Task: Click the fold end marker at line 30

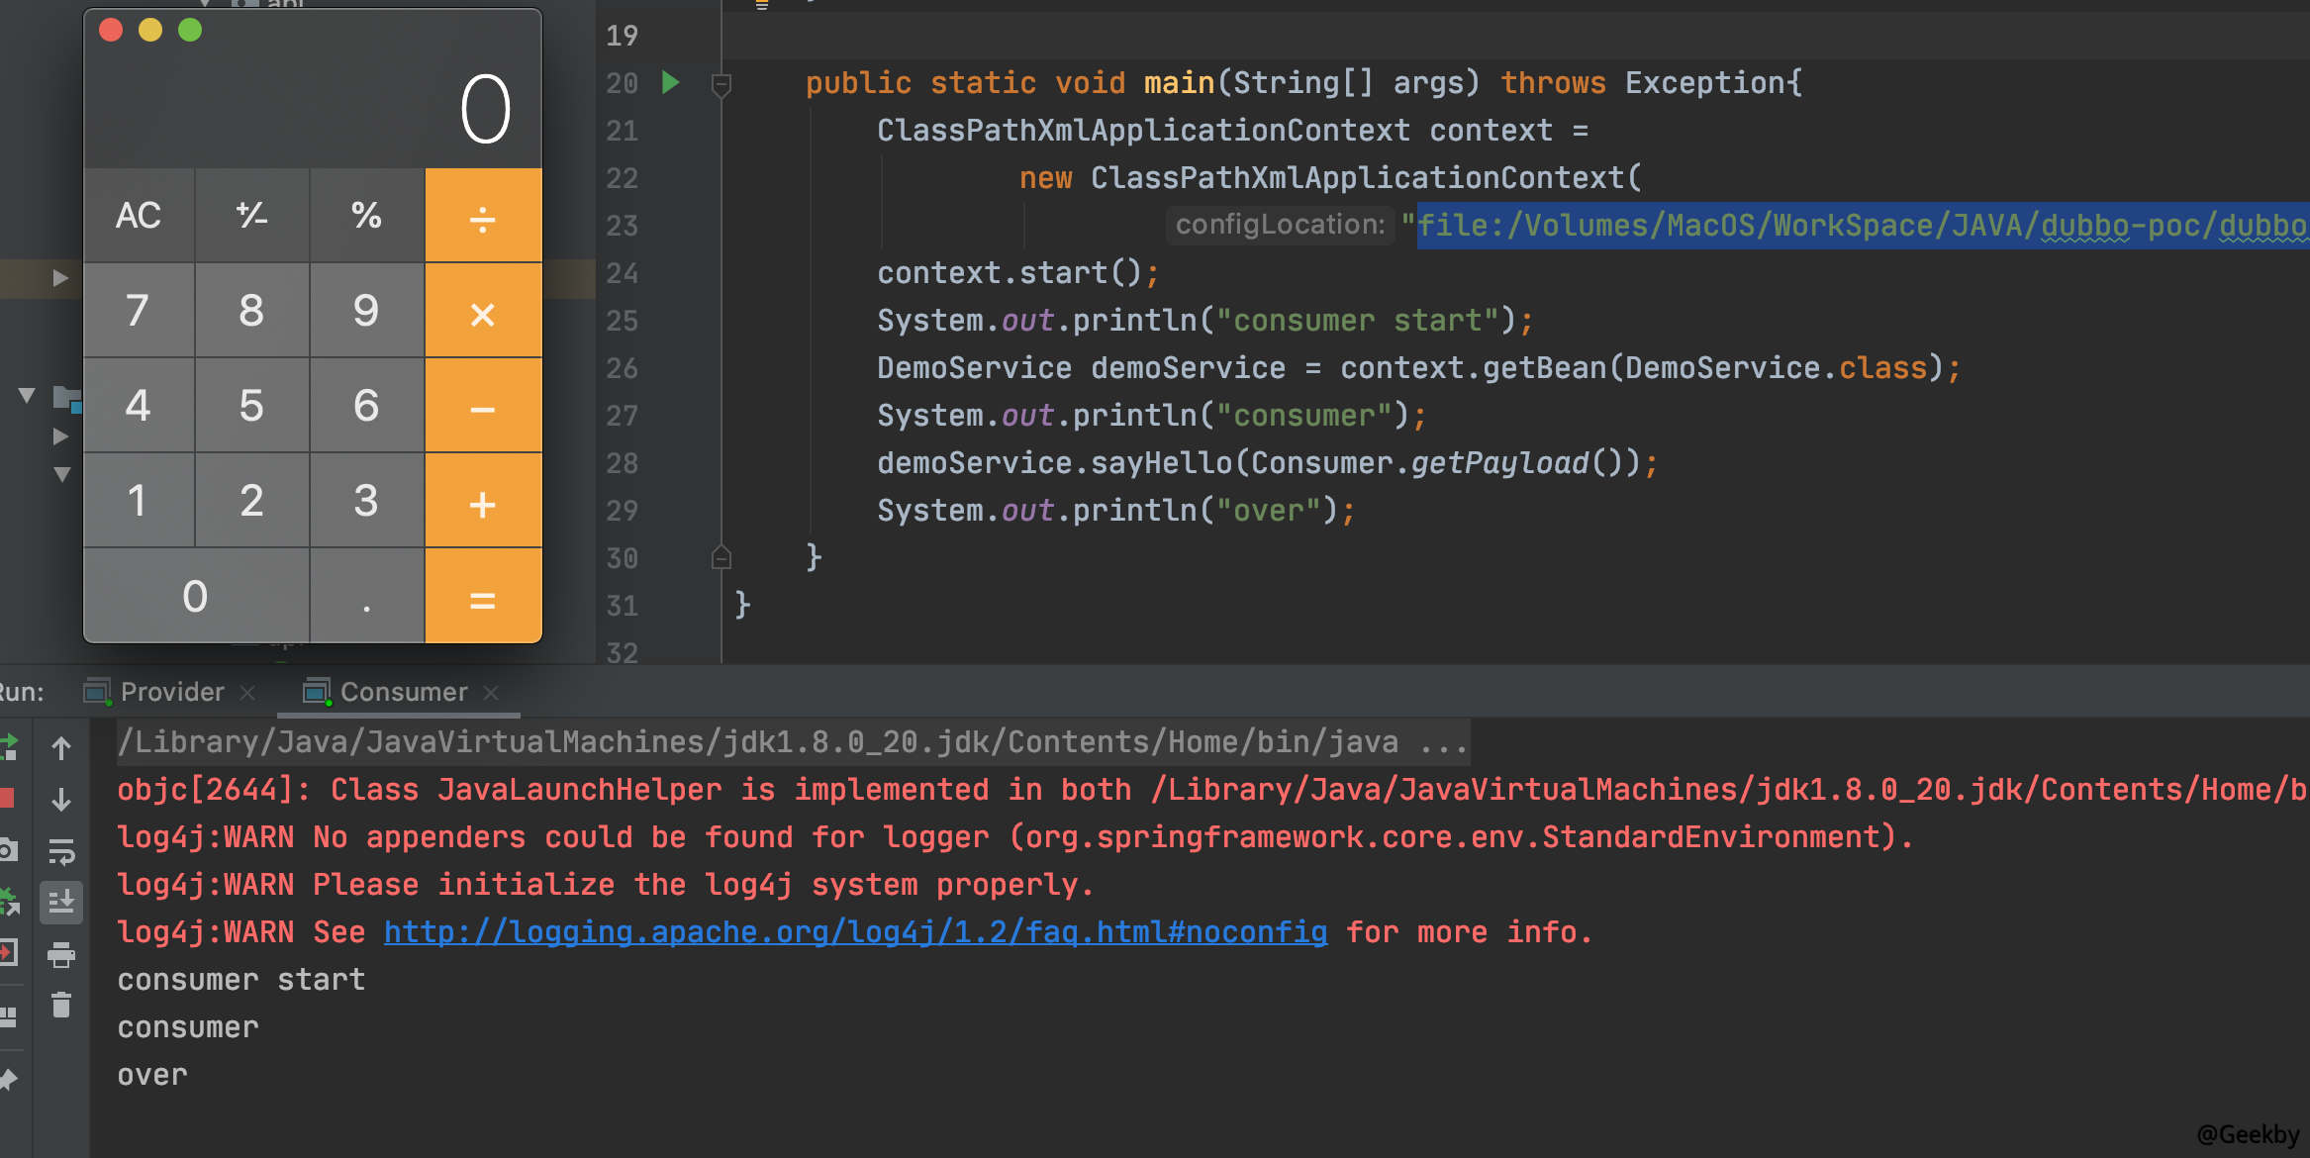Action: (x=722, y=558)
